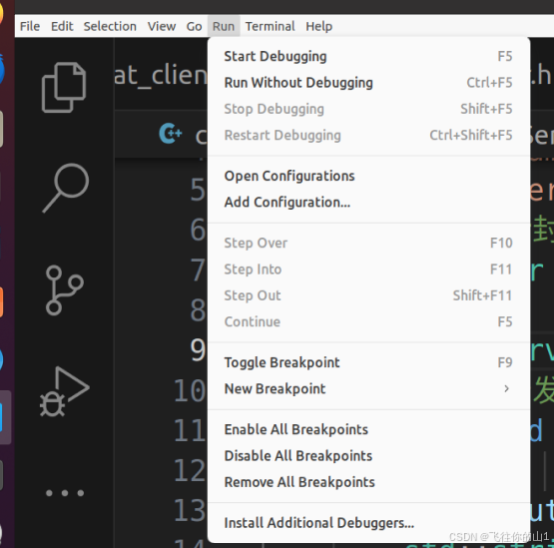The width and height of the screenshot is (554, 548).
Task: Open the Edit menu
Action: [x=62, y=26]
